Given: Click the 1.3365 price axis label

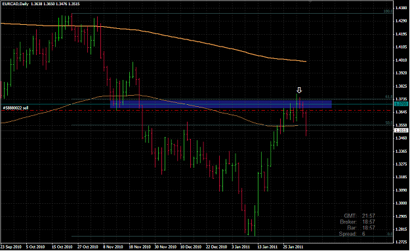Looking at the screenshot, I should (x=401, y=151).
